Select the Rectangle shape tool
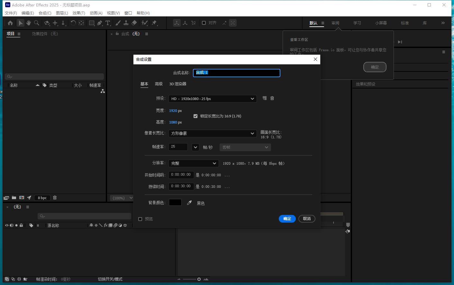Viewport: 454px width, 285px height. 92,23
